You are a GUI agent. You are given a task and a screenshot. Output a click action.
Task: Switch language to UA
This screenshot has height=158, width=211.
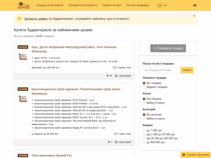[160, 5]
